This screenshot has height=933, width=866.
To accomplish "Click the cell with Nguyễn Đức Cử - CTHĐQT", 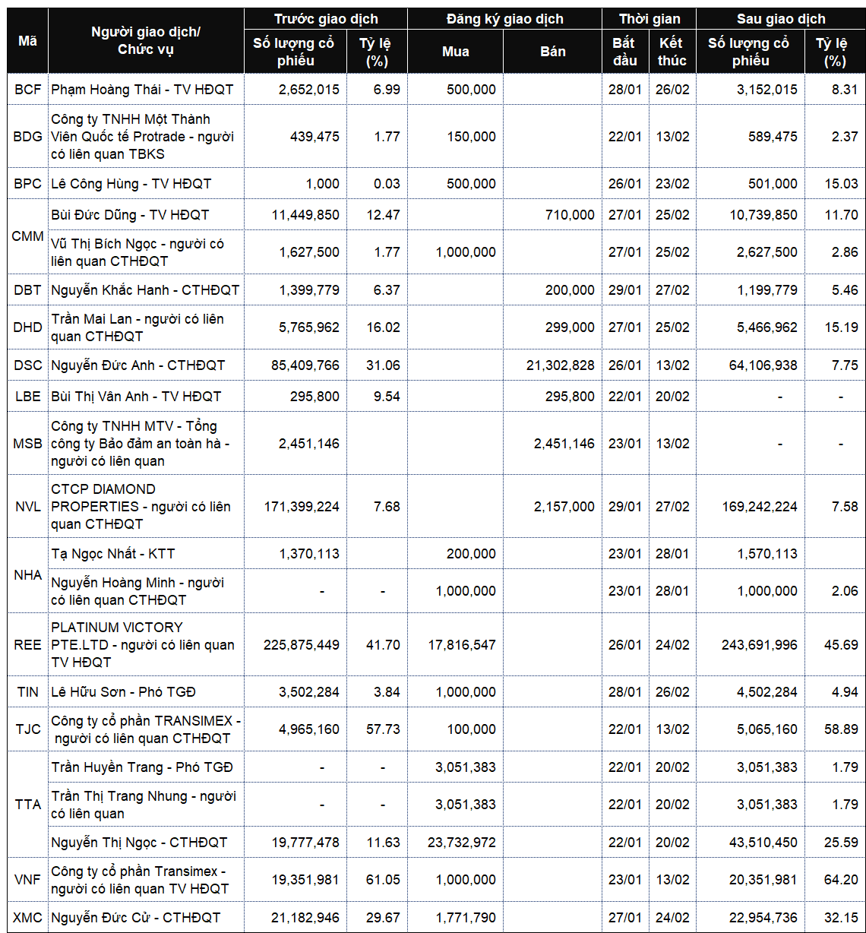I will (135, 918).
